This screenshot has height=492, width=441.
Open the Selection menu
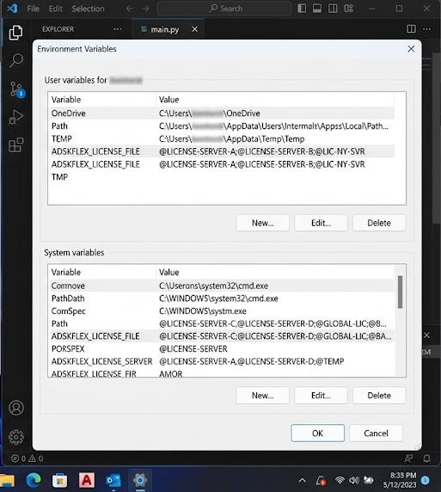[89, 9]
